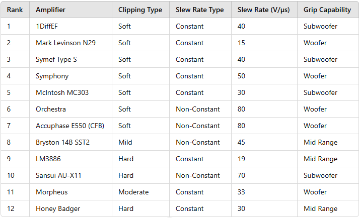Click the Clipping Type column header
The width and height of the screenshot is (359, 218).
click(x=140, y=10)
